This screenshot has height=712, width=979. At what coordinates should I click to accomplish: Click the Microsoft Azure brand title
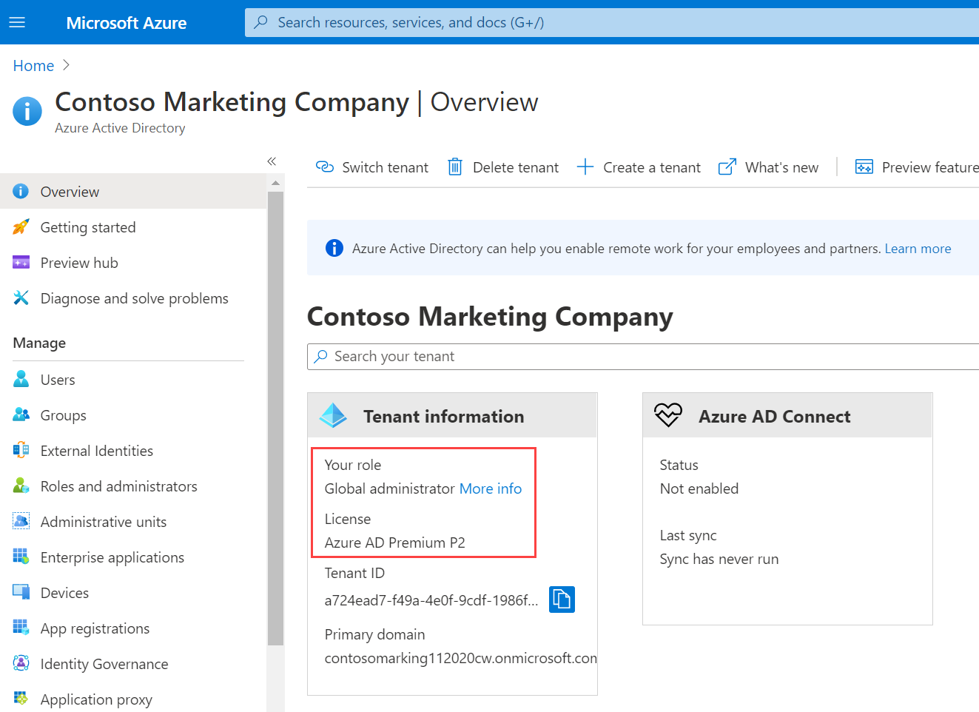click(127, 23)
